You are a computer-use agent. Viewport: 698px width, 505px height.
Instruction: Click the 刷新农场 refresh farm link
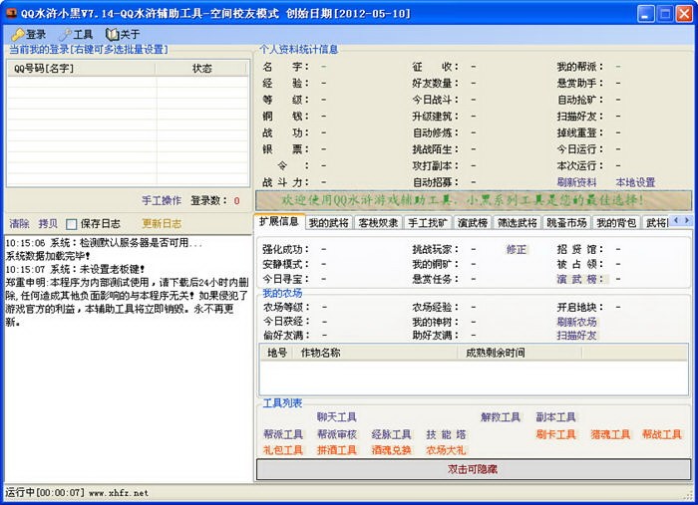coord(576,322)
